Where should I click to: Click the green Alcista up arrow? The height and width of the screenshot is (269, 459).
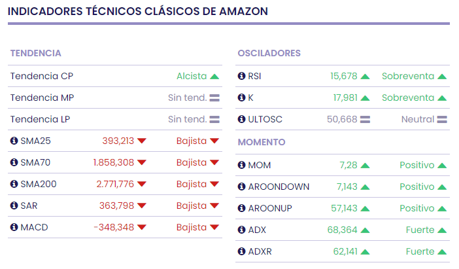(214, 77)
